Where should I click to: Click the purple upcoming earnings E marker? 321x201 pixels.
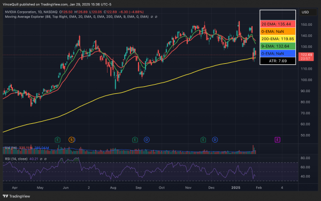coord(277,140)
